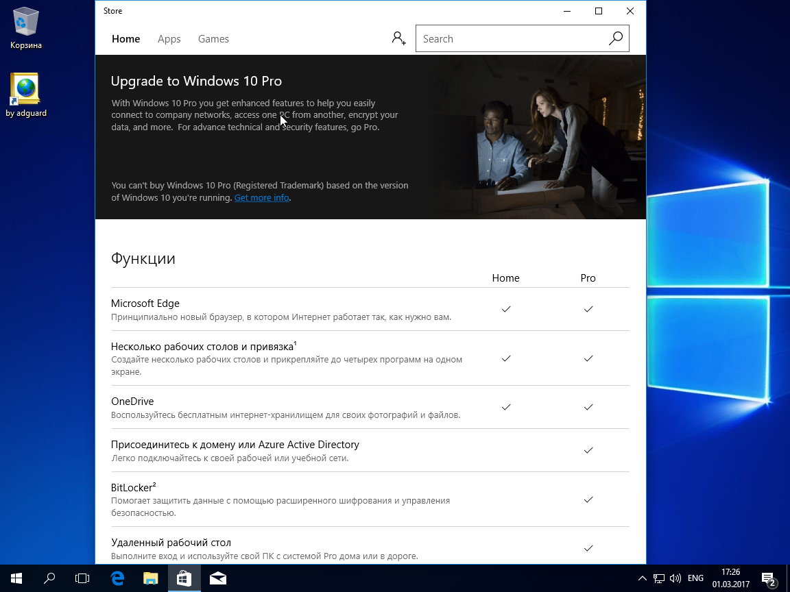Switch input language ENG indicator
790x592 pixels.
[695, 578]
